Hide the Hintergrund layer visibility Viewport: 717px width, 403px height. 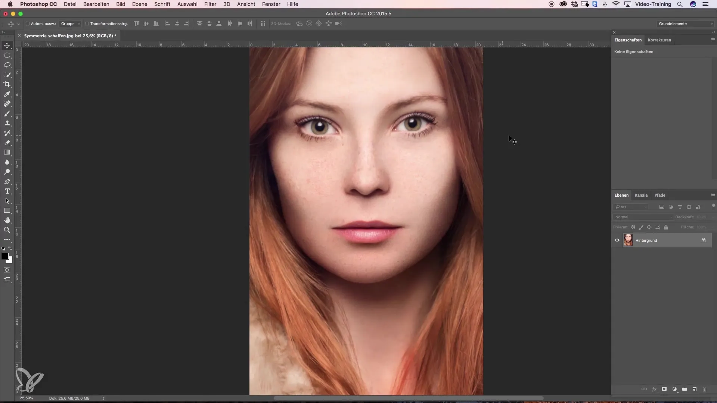(x=617, y=240)
